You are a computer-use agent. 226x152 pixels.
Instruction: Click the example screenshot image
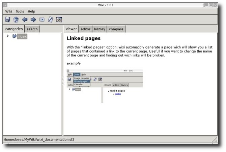point(105,86)
